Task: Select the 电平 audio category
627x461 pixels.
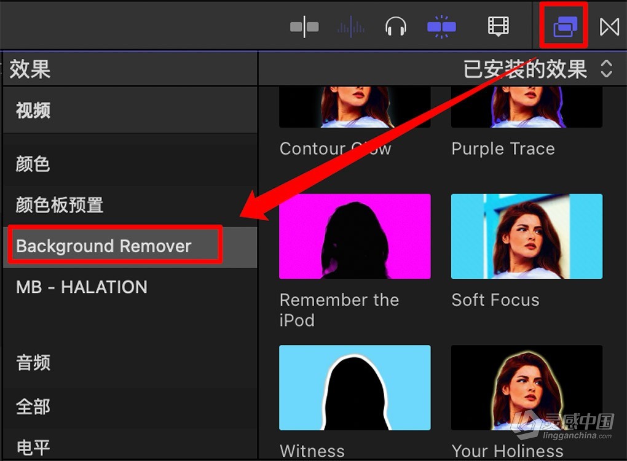Action: click(130, 447)
